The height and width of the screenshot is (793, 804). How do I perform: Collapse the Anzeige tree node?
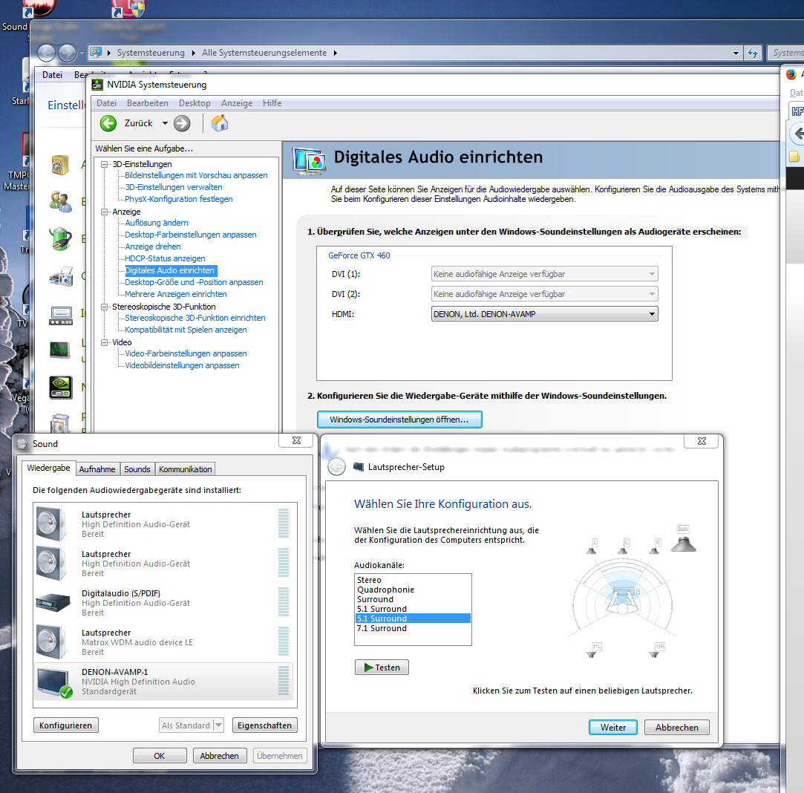point(105,212)
